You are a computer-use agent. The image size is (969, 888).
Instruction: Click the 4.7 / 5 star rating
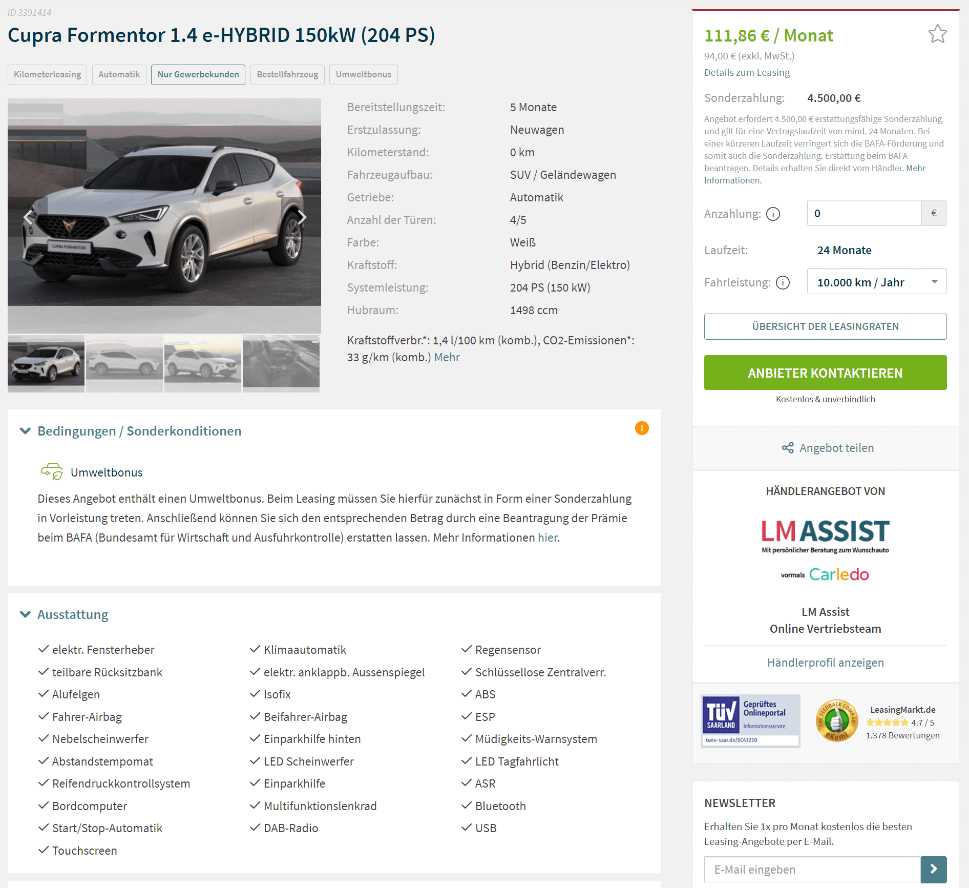900,722
